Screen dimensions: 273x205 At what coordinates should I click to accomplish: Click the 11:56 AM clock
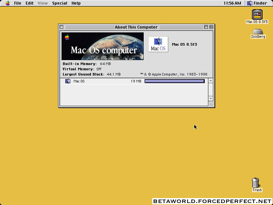tap(232, 3)
